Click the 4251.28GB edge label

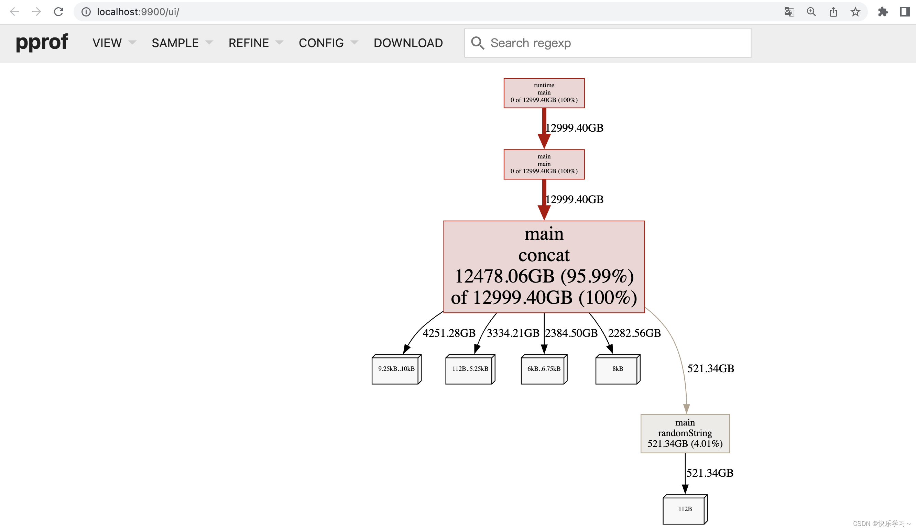tap(449, 333)
